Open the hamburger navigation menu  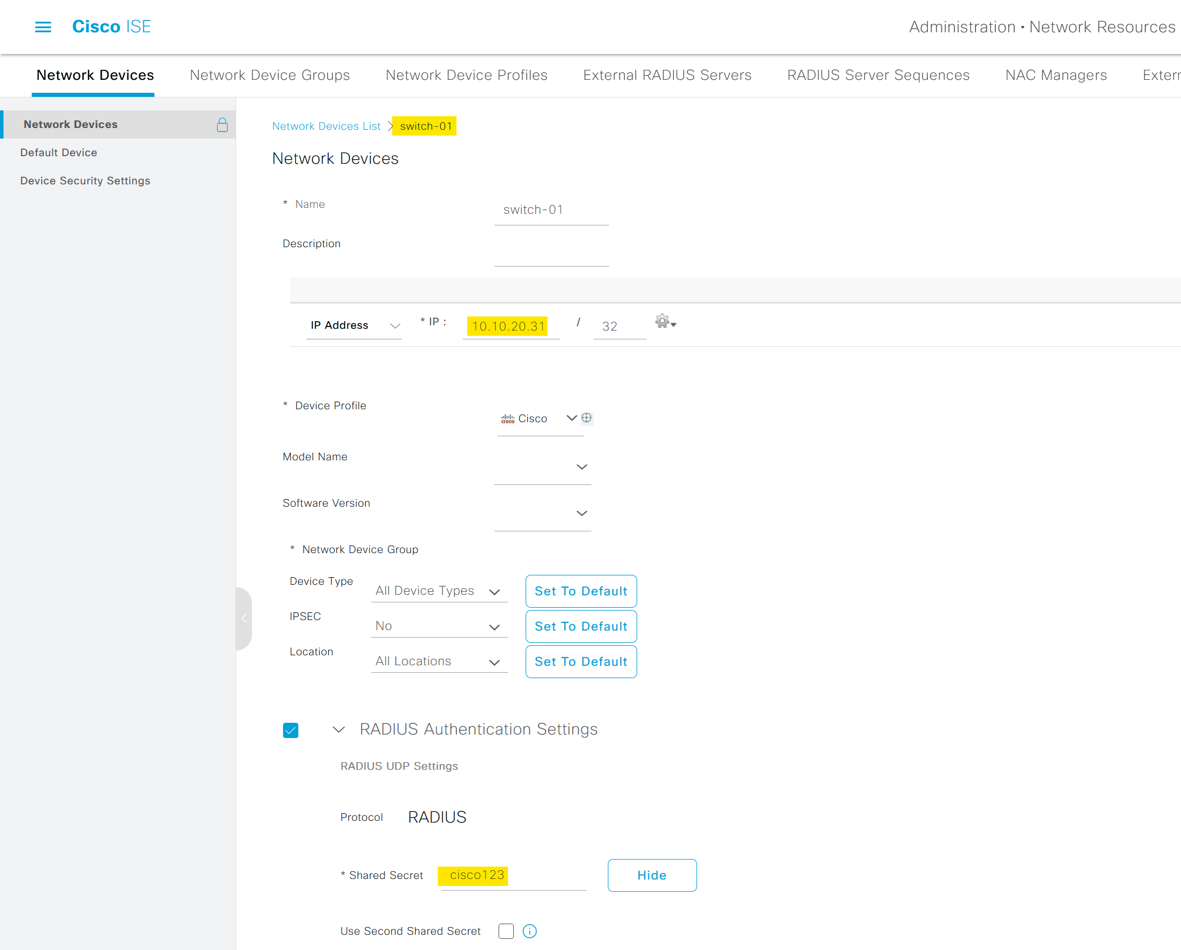tap(43, 26)
